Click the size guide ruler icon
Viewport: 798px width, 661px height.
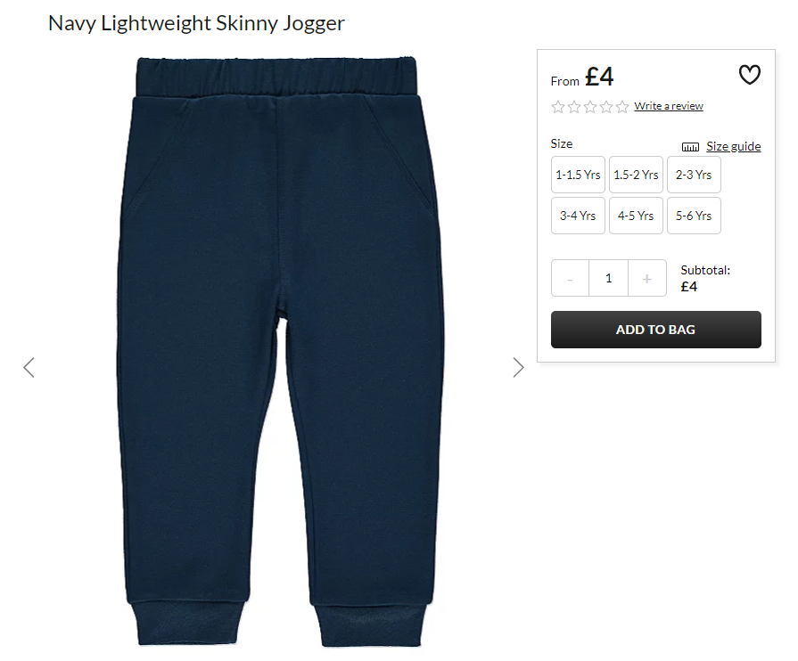coord(691,147)
